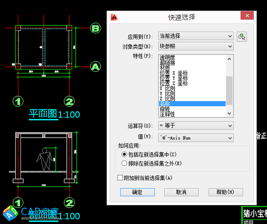This screenshot has width=267, height=224.
Task: Select 注释性 in the properties list
Action: coord(167,114)
